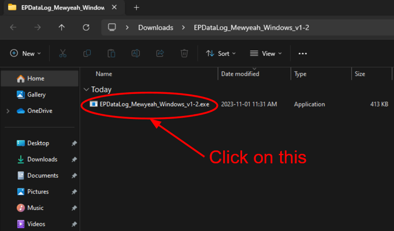
Task: Go back with the left arrow
Action: tap(13, 28)
